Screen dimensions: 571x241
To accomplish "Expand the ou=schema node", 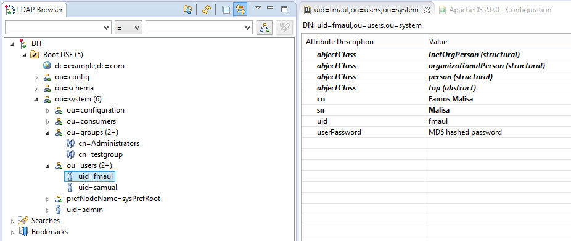I will pos(36,88).
